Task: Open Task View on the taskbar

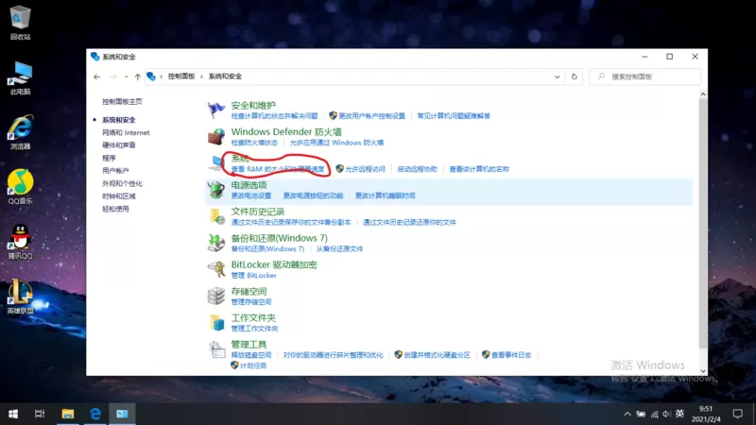Action: [40, 414]
